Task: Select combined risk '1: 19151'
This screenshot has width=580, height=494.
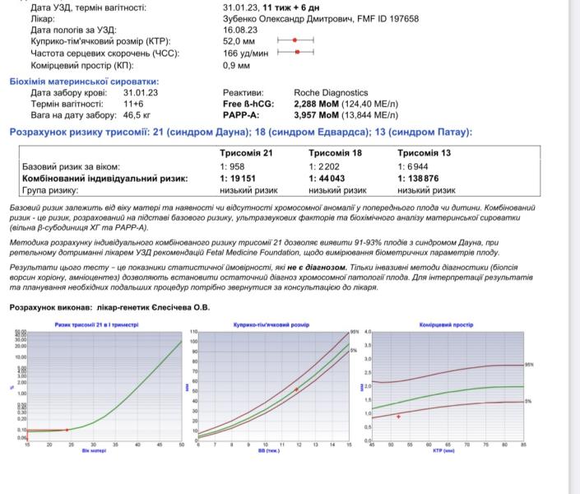Action: 238,179
